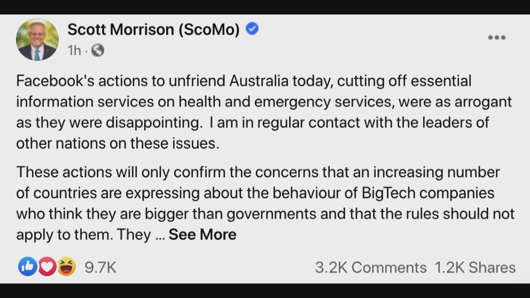530x298 pixels.
Task: Click the blue verified badge
Action: click(x=252, y=29)
